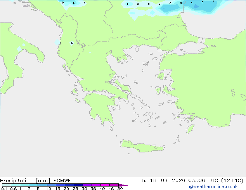Pick the palest legend swatch above 0.1

point(7,185)
